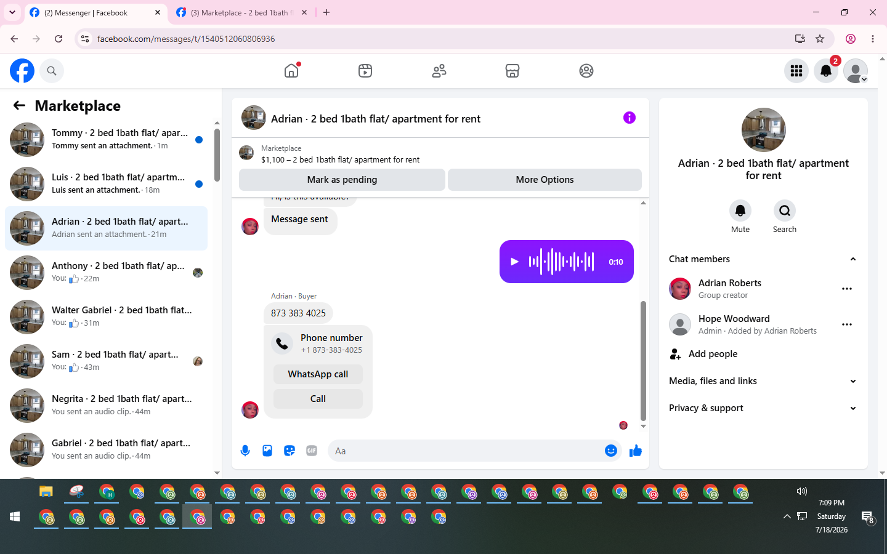This screenshot has width=887, height=554.
Task: Open the taskbar clock and date
Action: [x=832, y=516]
